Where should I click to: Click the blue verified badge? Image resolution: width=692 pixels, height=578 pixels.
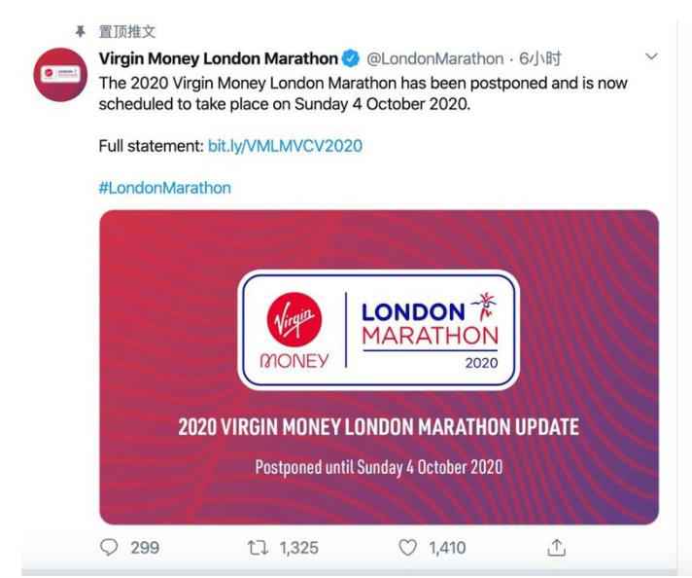point(350,58)
